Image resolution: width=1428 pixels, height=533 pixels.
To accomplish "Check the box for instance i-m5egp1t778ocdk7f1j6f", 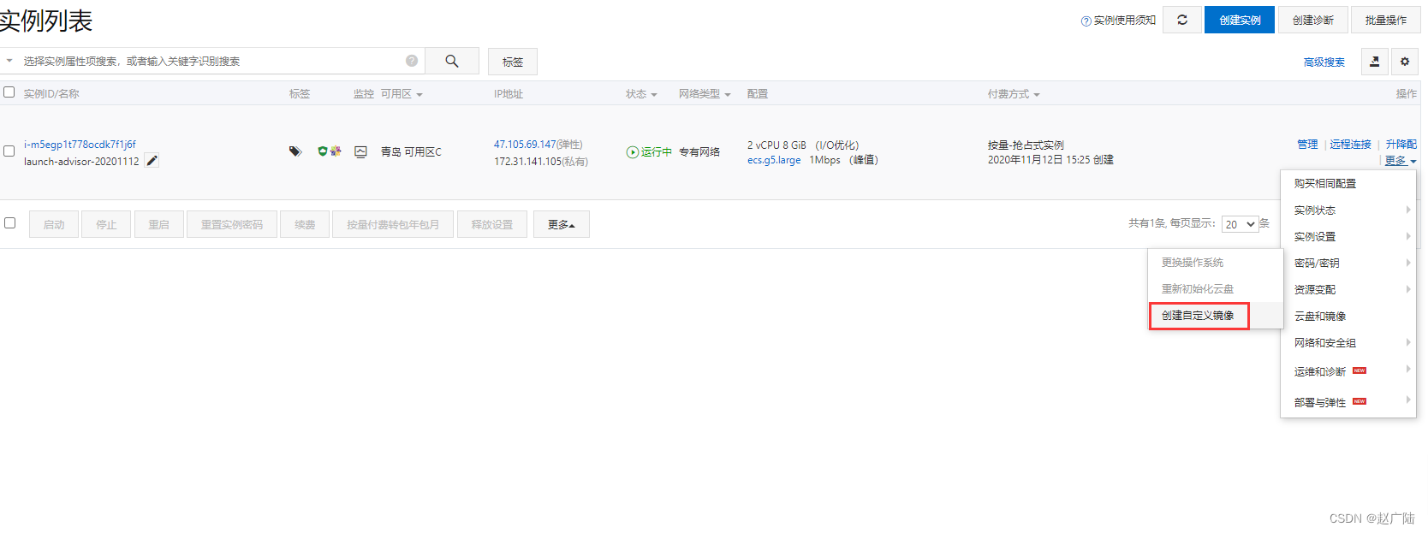I will point(9,151).
